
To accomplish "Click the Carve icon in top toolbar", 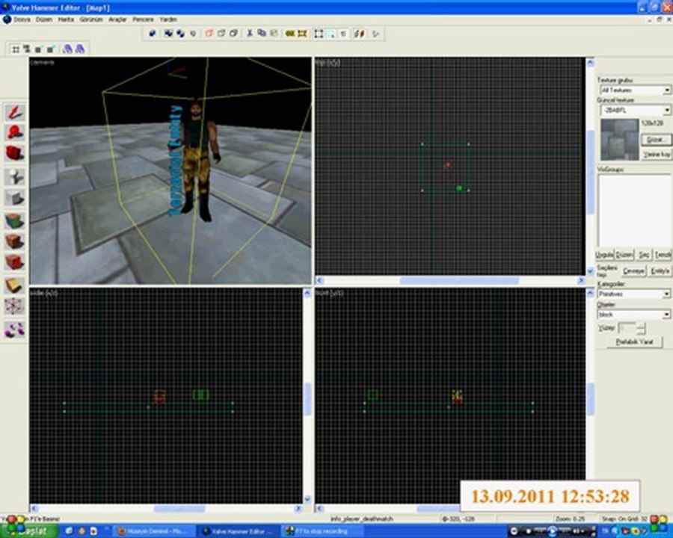I will [153, 34].
